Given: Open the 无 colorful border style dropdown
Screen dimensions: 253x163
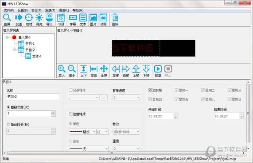Looking at the screenshot, I should tap(89, 149).
